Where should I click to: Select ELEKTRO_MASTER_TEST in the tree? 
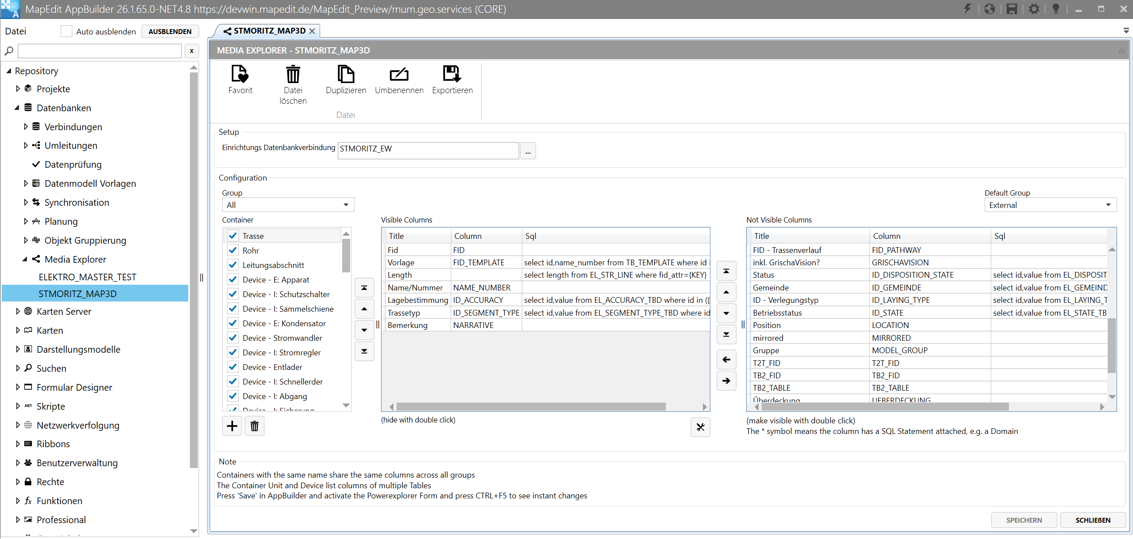(x=87, y=277)
